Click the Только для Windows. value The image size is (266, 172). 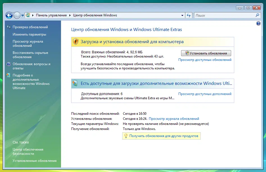coord(139,129)
